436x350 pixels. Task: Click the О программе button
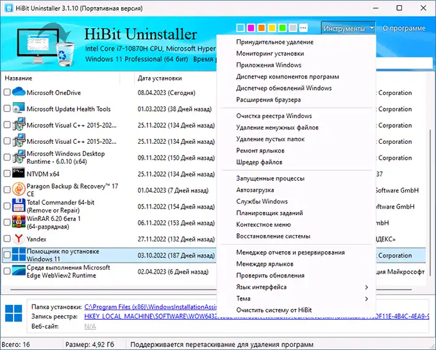[x=404, y=28]
